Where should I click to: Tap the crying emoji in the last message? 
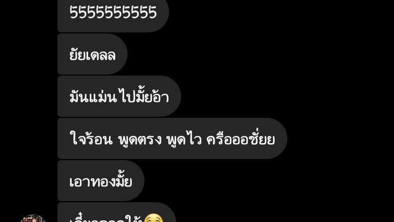coord(153,218)
